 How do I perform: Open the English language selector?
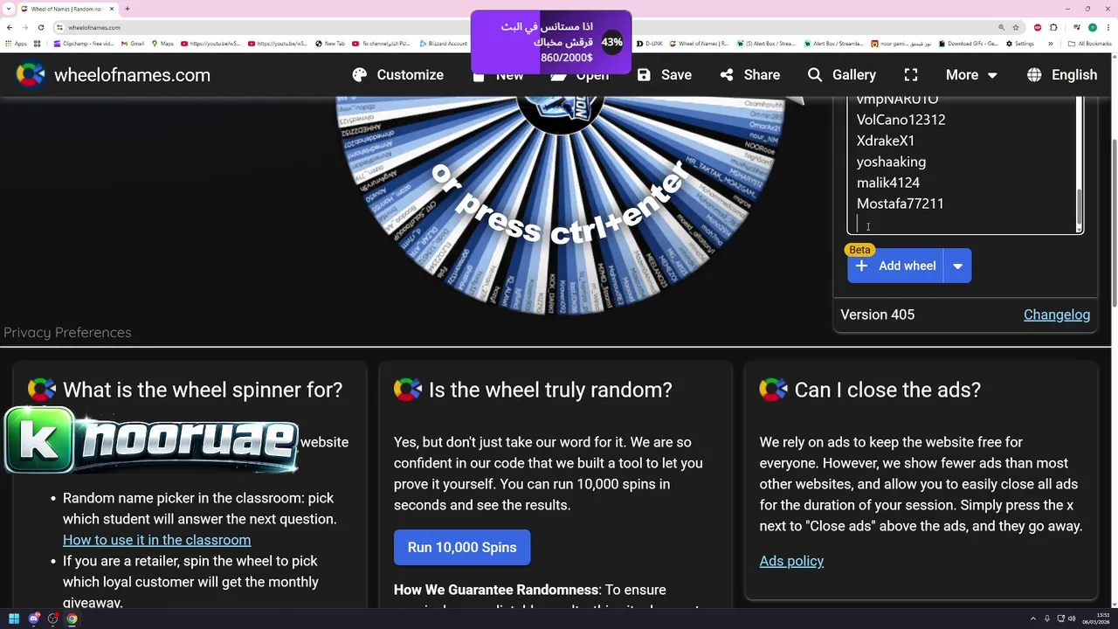pos(1062,75)
